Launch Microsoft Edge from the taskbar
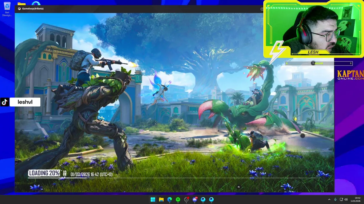Image resolution: width=364 pixels, height=204 pixels. tap(169, 199)
